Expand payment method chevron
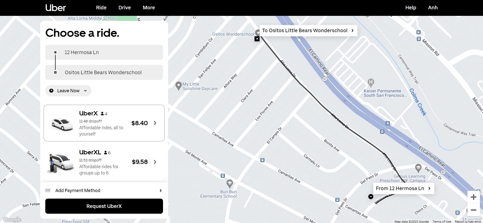 click(160, 191)
